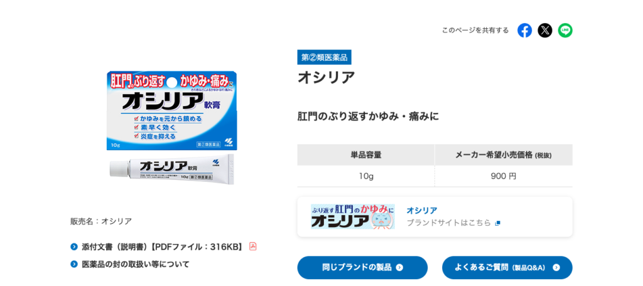The width and height of the screenshot is (643, 286).
Task: Click the 第②類医薬品 category label
Action: [324, 57]
